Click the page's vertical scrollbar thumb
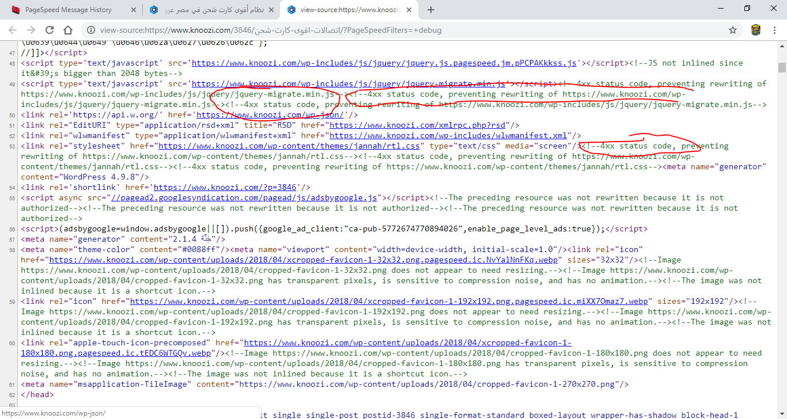Viewport: 787px width, 419px height. click(782, 69)
